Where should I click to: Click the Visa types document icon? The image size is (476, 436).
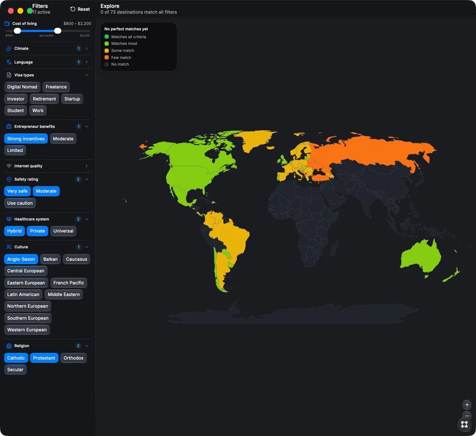pos(9,75)
